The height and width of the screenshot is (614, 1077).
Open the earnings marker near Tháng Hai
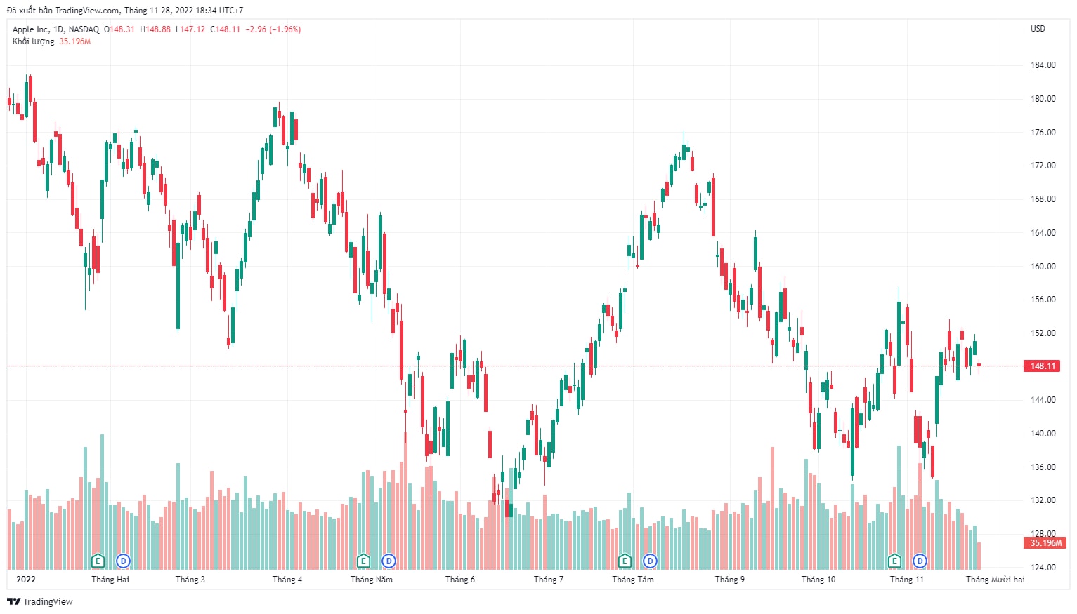(98, 561)
